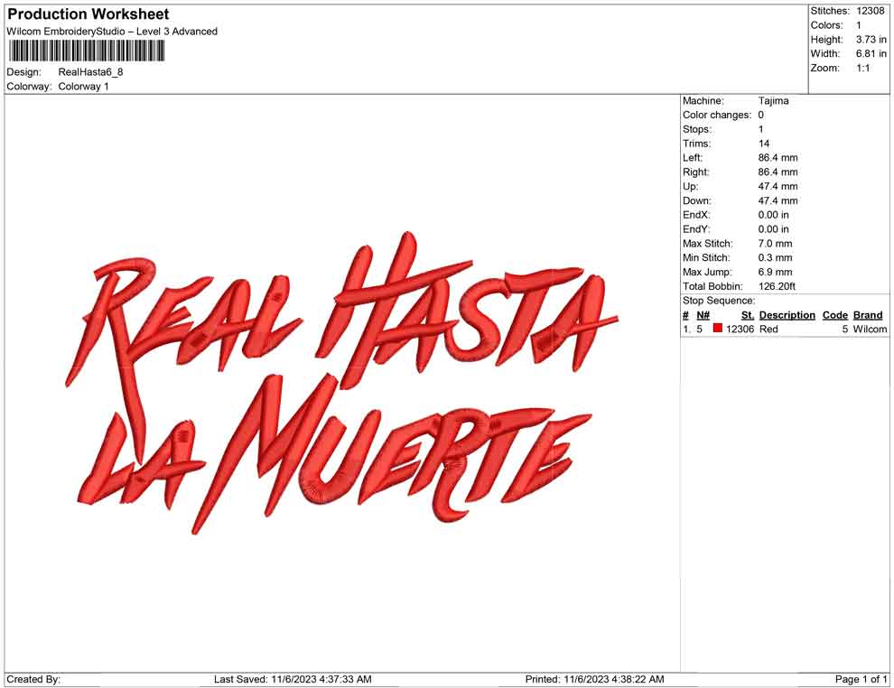Click the 'Last Saved' timestamp in footer

coord(293,679)
